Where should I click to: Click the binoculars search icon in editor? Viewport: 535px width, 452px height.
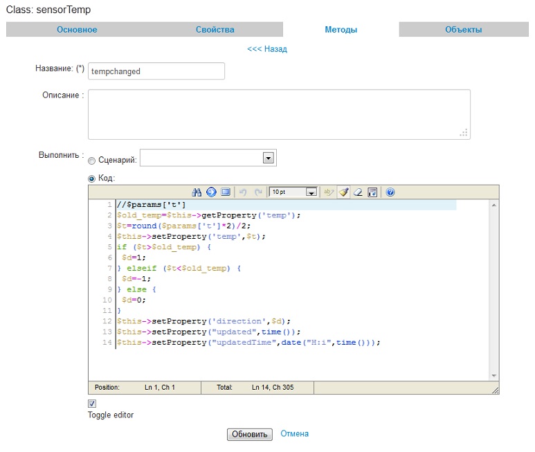point(197,192)
